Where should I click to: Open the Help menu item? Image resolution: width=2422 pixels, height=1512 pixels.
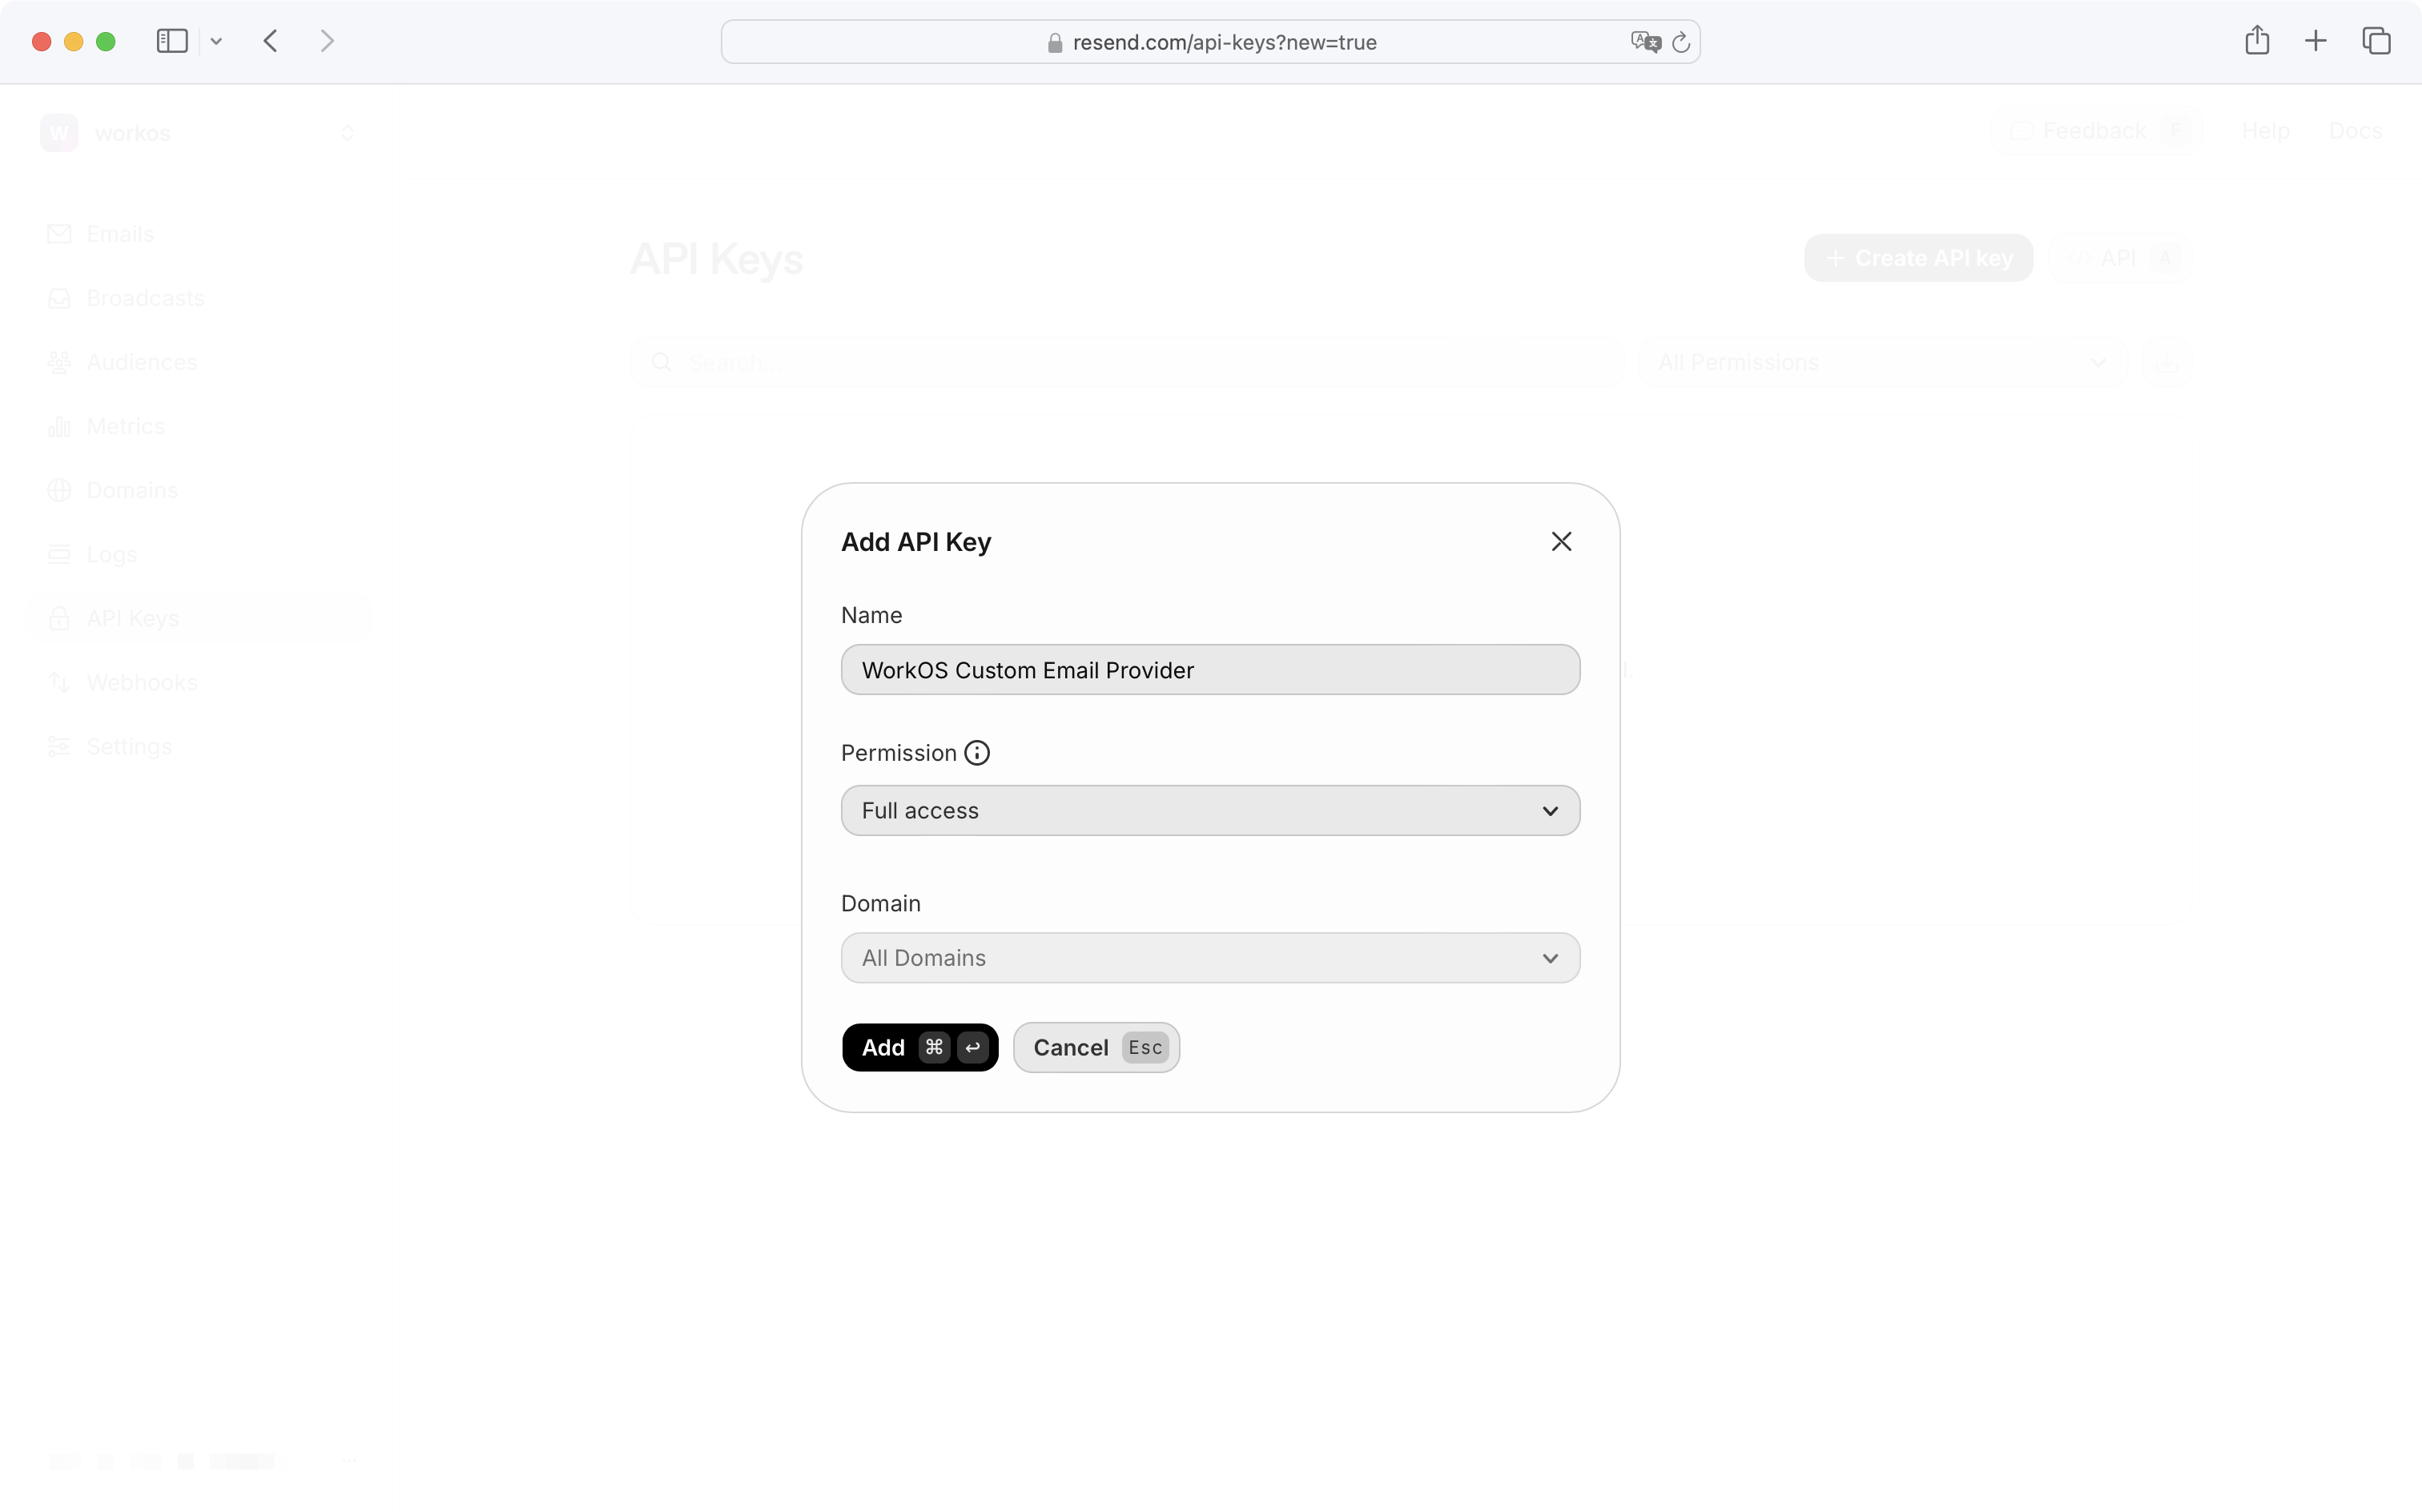click(2264, 130)
